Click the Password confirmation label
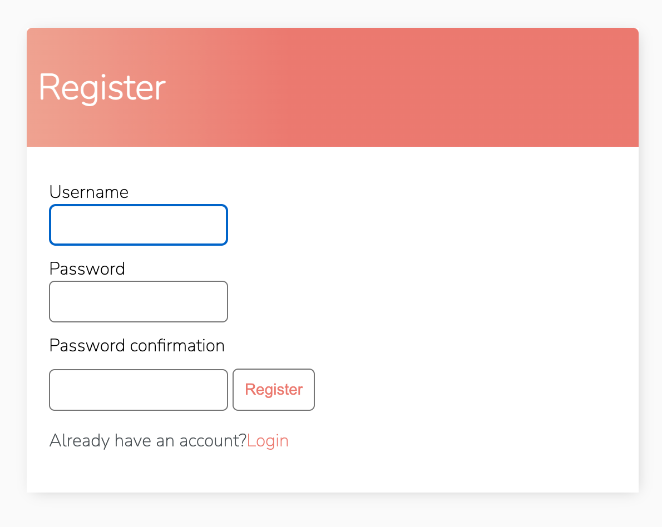This screenshot has width=662, height=527. tap(136, 345)
